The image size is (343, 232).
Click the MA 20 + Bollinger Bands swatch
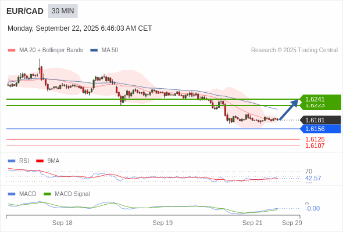tap(12, 50)
